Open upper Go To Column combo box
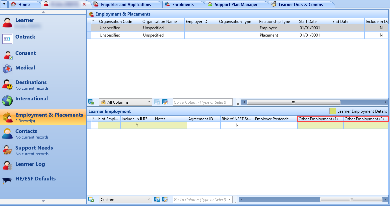390x206 pixels. click(202, 102)
